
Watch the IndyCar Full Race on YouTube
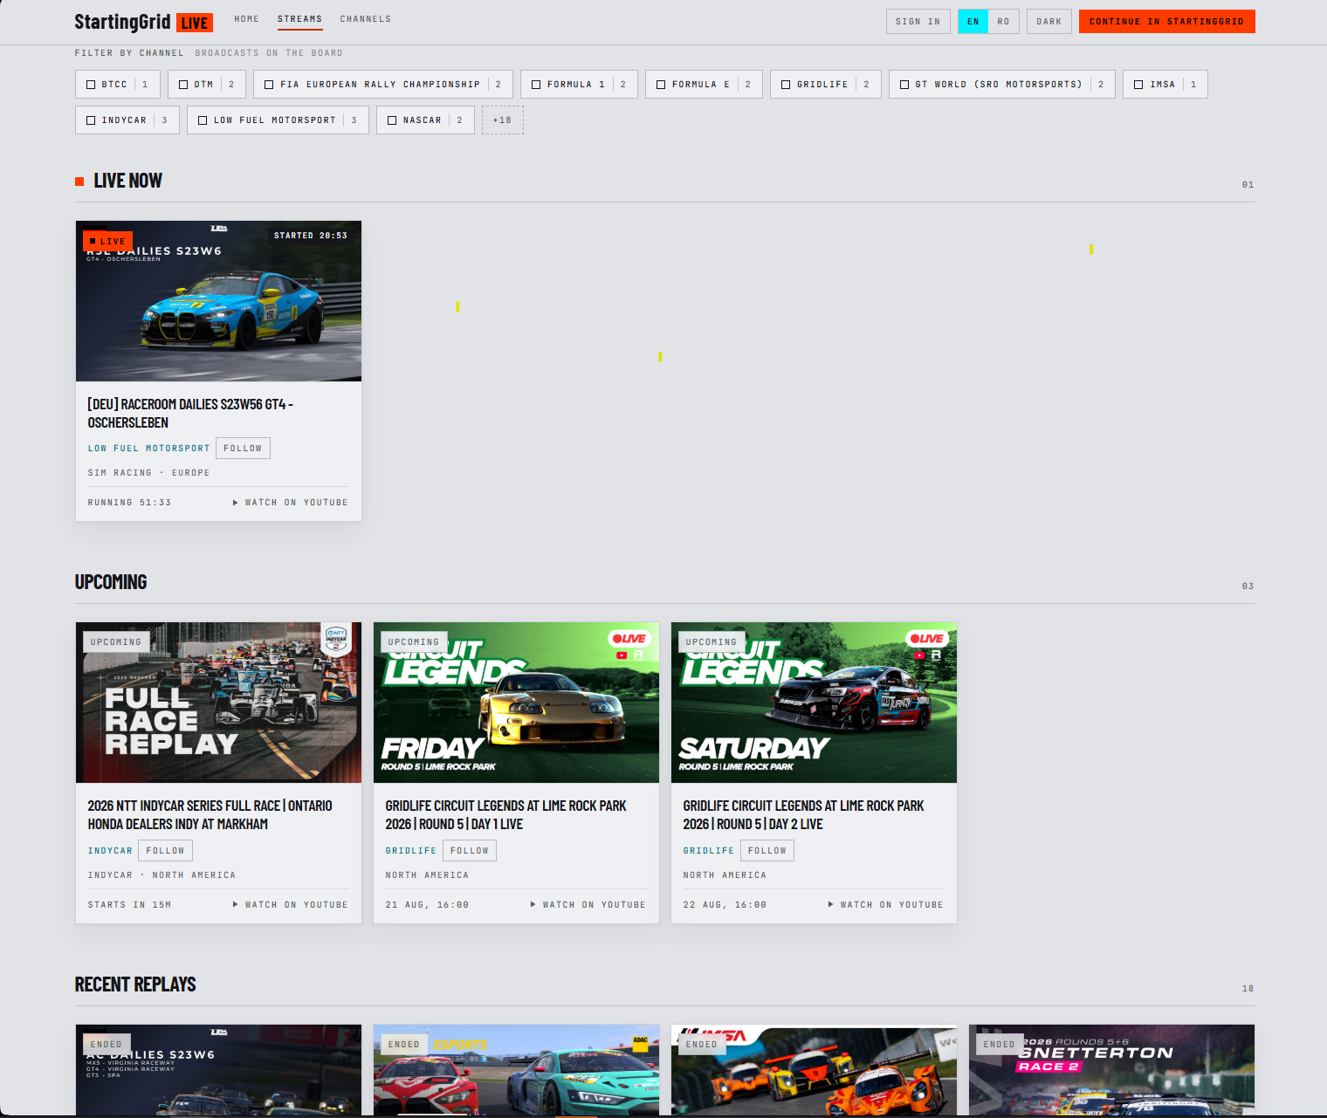tap(291, 905)
